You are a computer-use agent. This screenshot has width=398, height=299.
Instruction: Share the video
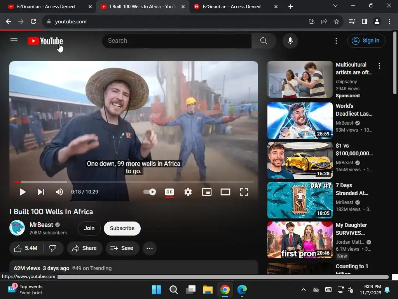tap(84, 248)
